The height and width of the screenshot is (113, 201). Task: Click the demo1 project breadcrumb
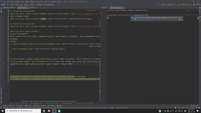[3, 5]
